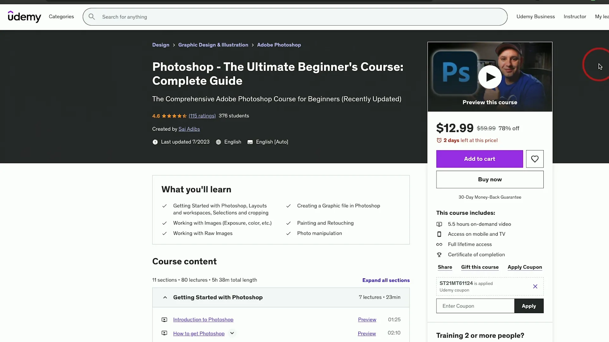Screen dimensions: 609x342
Task: Click the 4.6 rating number
Action: (156, 116)
